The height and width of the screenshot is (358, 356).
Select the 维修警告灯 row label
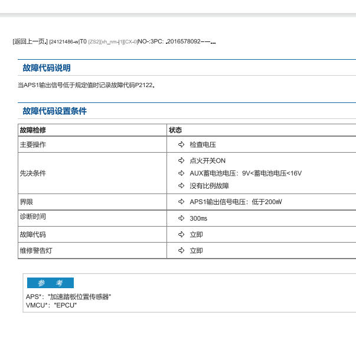click(36, 251)
